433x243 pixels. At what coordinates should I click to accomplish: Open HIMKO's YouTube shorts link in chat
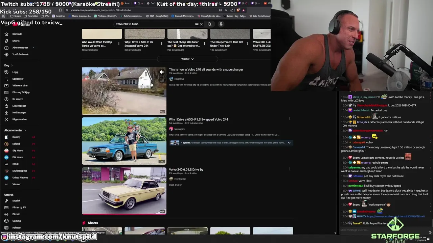click(396, 217)
